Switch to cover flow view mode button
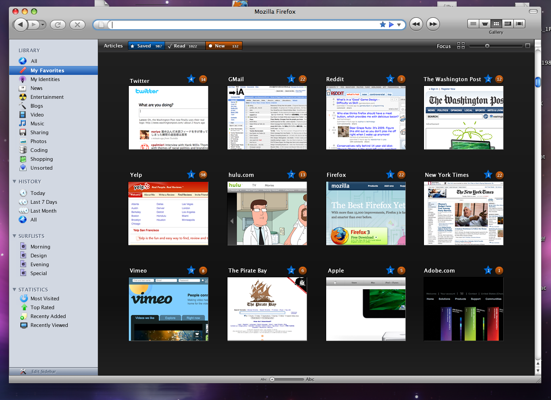Image resolution: width=551 pixels, height=400 pixels. [x=485, y=23]
